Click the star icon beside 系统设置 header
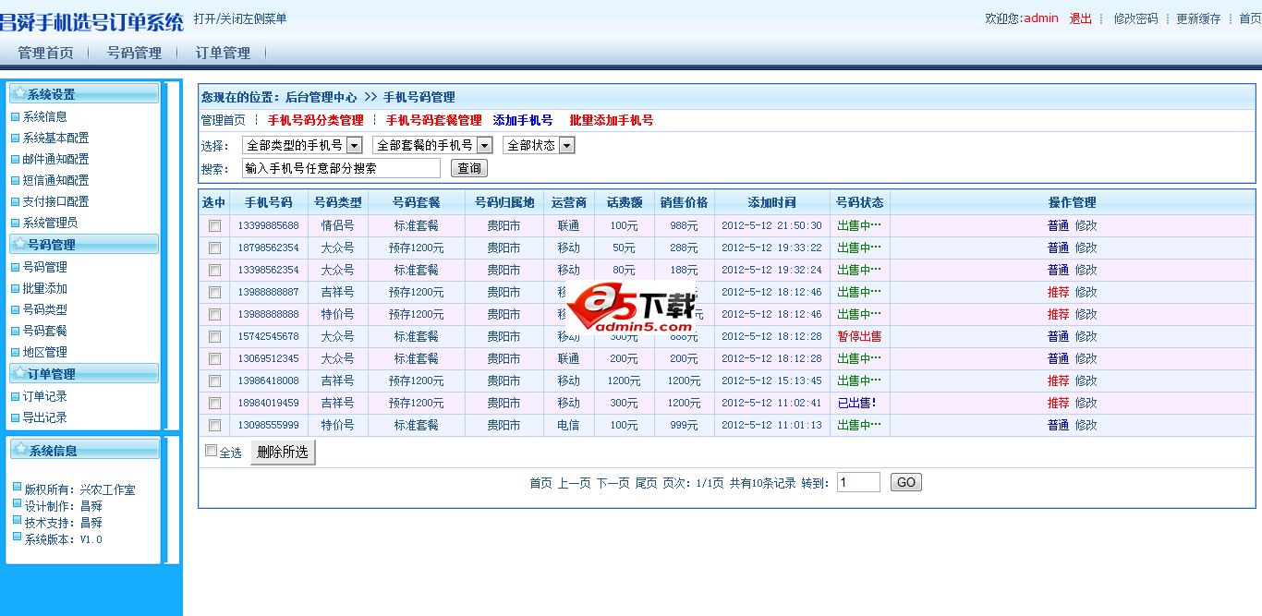The width and height of the screenshot is (1262, 616). click(18, 93)
